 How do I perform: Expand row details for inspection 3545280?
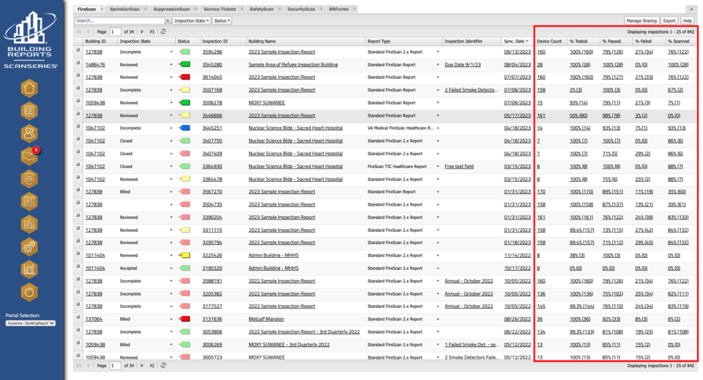[x=78, y=64]
